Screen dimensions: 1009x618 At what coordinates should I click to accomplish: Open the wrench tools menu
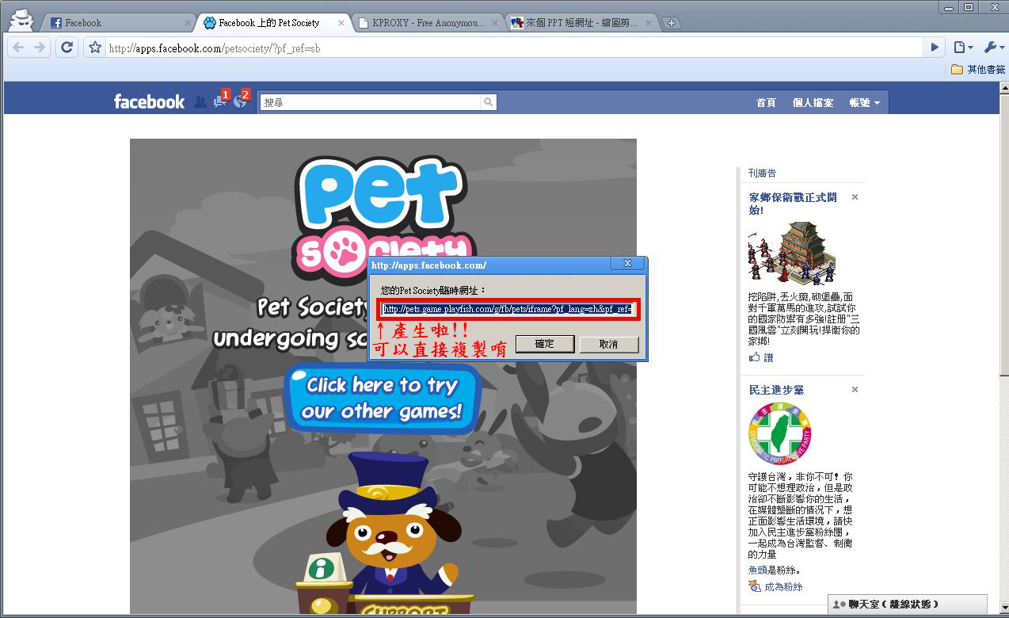993,48
